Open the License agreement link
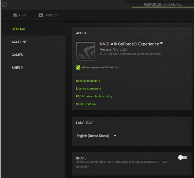This screenshot has height=178, width=194. pos(89,88)
